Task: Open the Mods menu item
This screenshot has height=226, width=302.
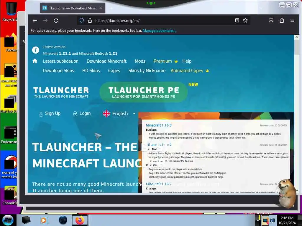Action: 140,61
